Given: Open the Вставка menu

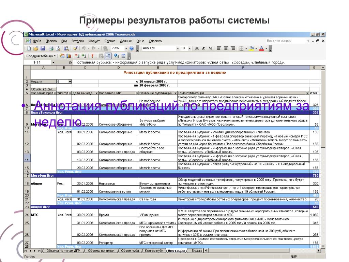Looking at the screenshot, I should (x=78, y=41).
